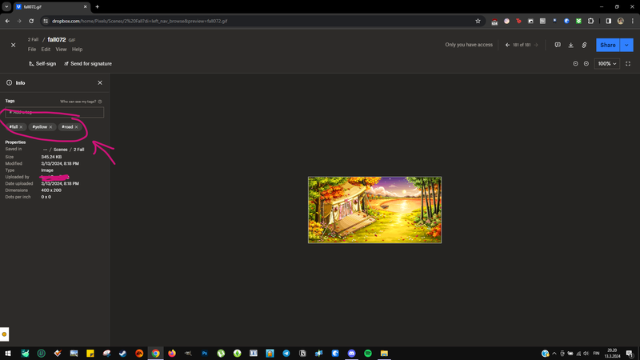The height and width of the screenshot is (360, 640).
Task: Reload the page in Chrome
Action: tap(31, 21)
